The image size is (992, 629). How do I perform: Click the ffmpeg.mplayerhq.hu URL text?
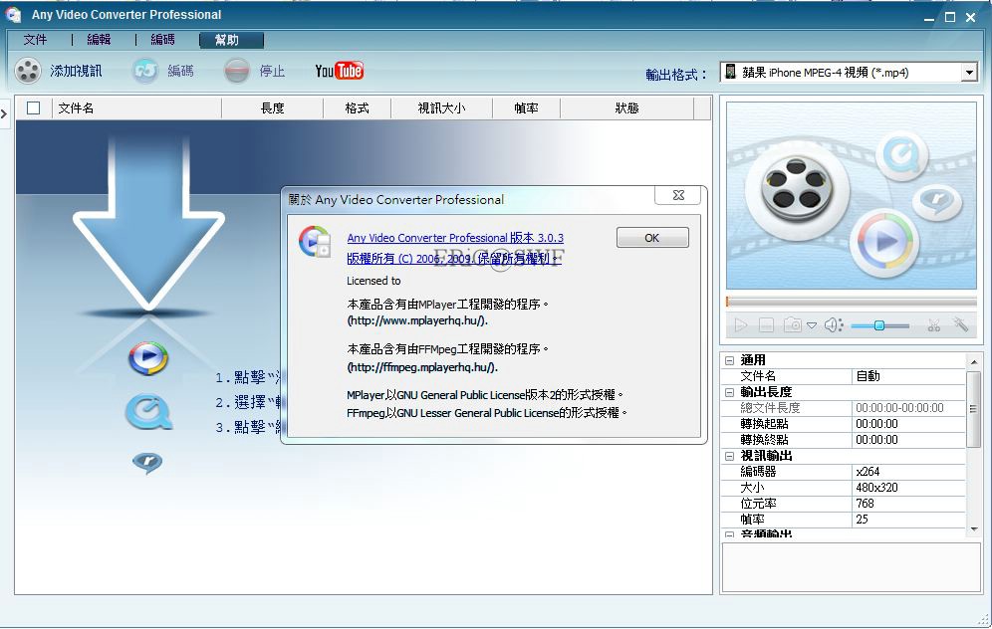click(x=422, y=367)
